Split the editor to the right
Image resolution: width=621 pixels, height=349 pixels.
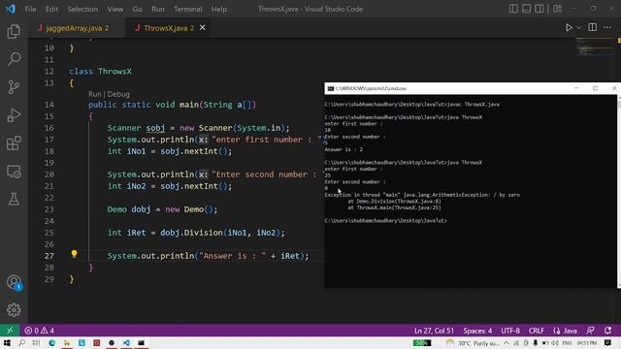pos(593,27)
